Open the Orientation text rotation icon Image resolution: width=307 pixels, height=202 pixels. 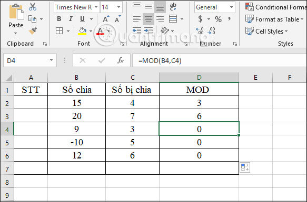[165, 31]
